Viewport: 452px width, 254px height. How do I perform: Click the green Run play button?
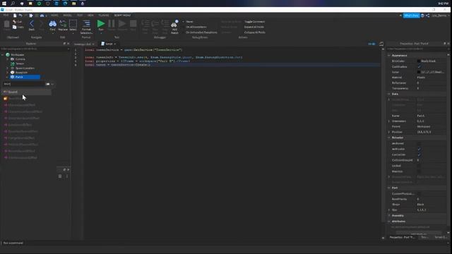point(100,23)
